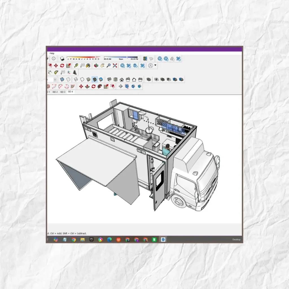Open the Model Info icon
Image resolution: width=289 pixels, height=289 pixels.
[x=53, y=59]
